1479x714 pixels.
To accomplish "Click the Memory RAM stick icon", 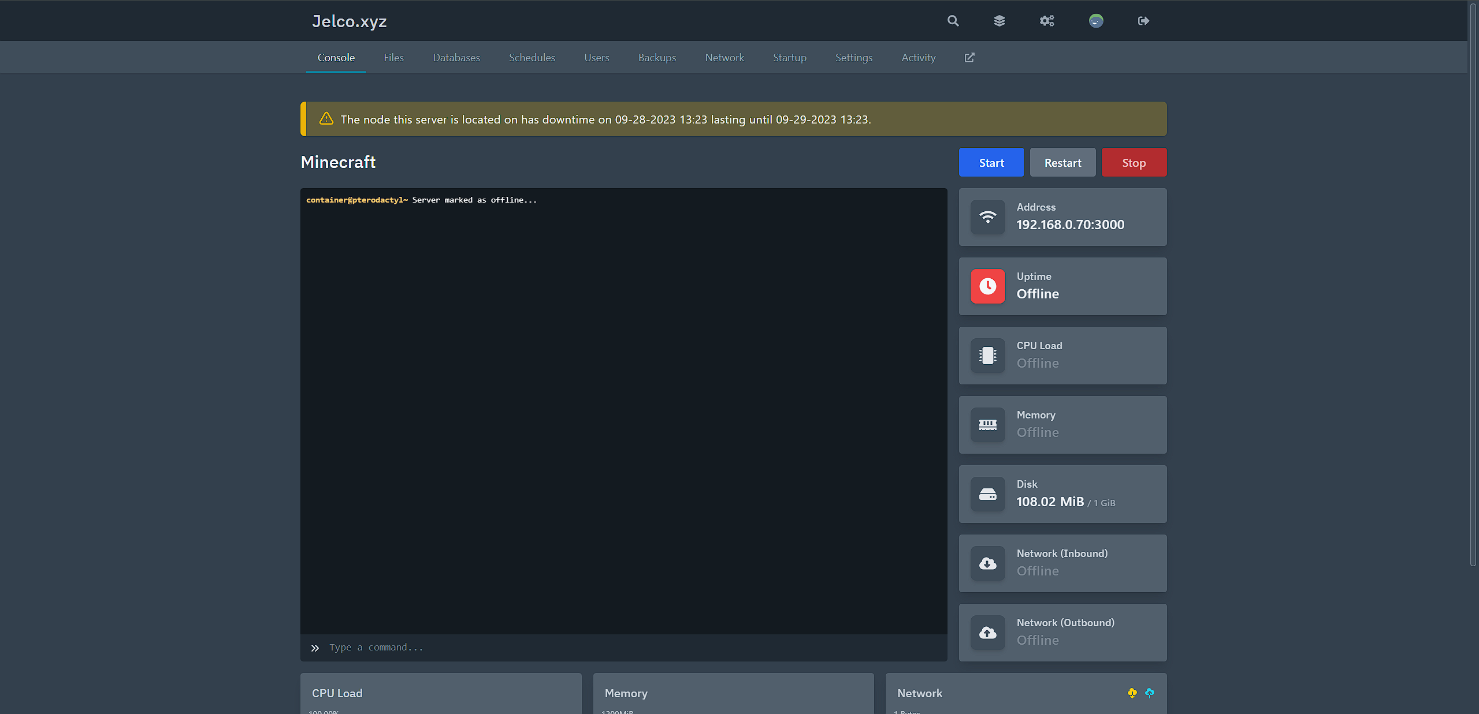I will 988,425.
